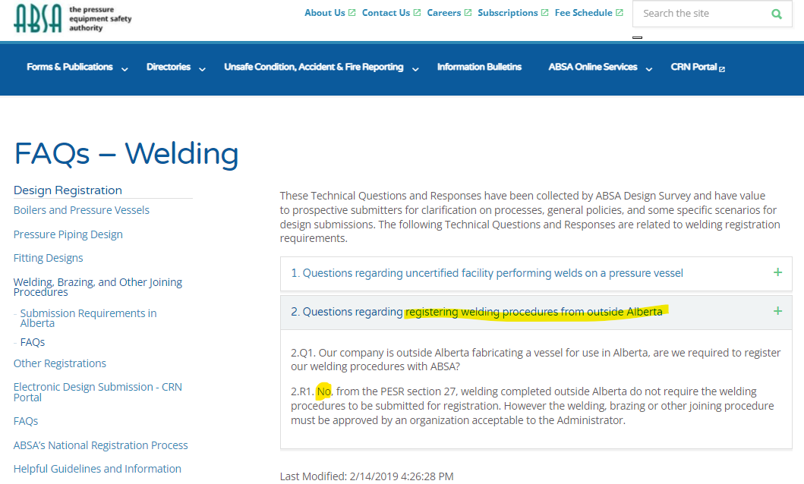
Task: Click the external-link icon beside About Us
Action: (x=352, y=13)
